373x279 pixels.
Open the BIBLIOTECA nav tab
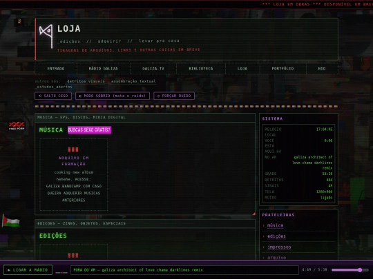click(x=201, y=69)
